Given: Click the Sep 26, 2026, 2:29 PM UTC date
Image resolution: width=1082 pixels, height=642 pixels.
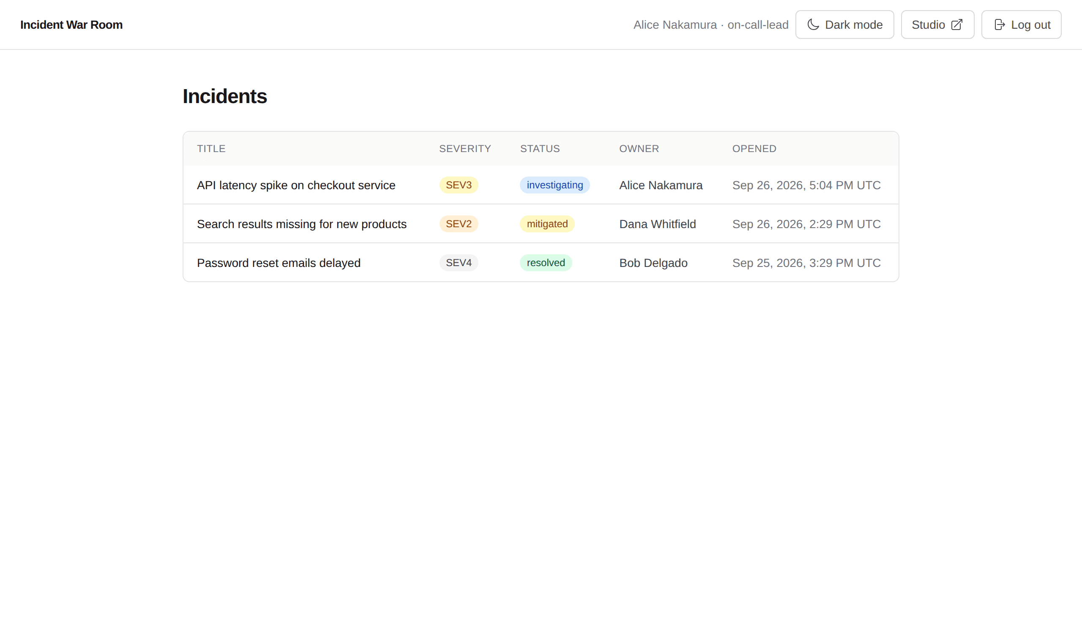Looking at the screenshot, I should pos(806,224).
